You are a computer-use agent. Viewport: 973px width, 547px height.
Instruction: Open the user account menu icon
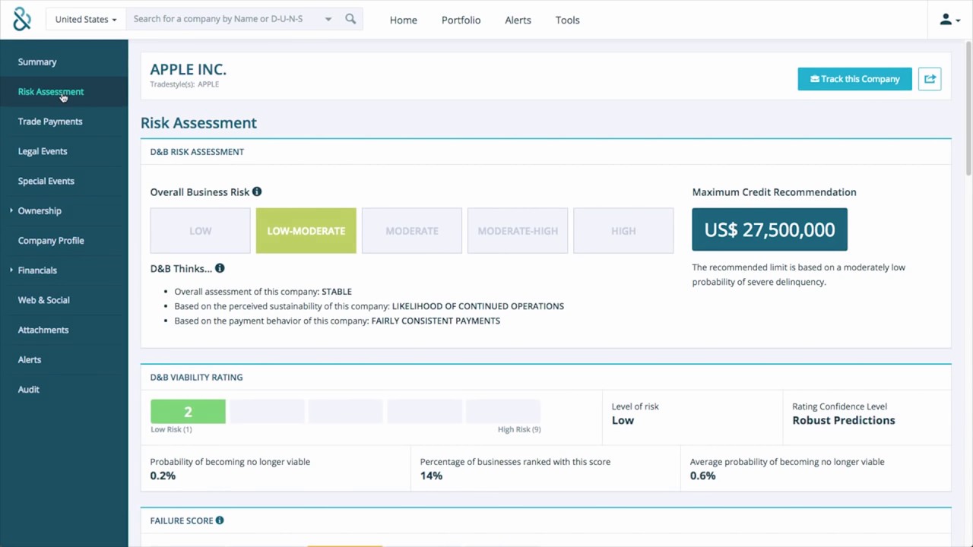950,20
